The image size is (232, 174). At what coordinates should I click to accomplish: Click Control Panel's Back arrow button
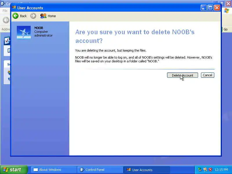(x=6, y=20)
